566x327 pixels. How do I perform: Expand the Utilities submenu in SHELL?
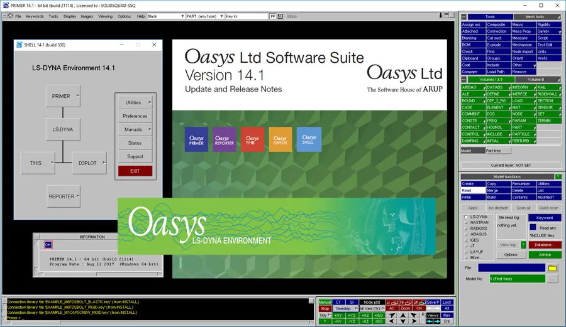(x=135, y=103)
